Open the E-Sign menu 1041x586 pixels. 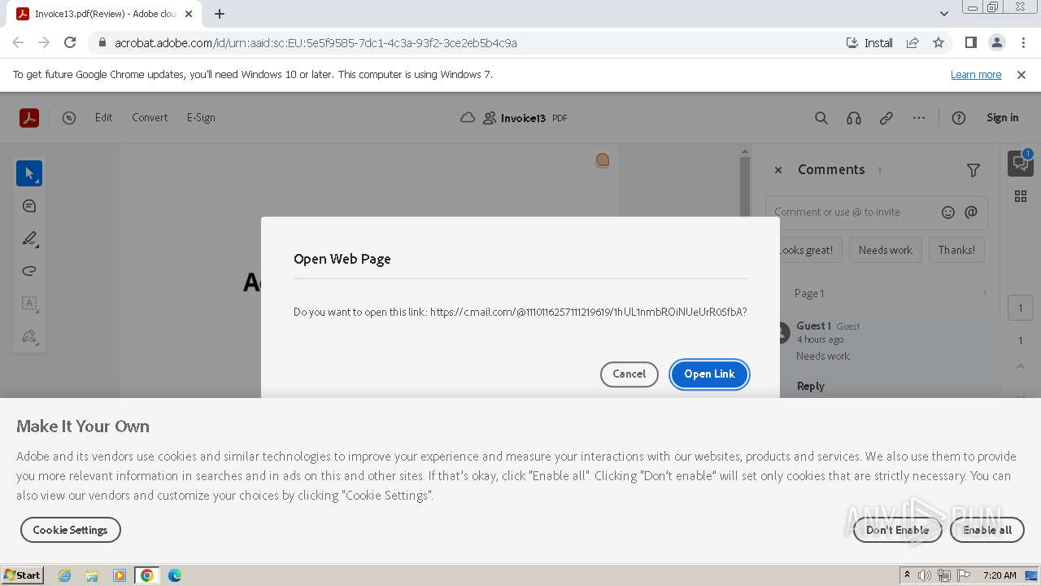point(201,117)
